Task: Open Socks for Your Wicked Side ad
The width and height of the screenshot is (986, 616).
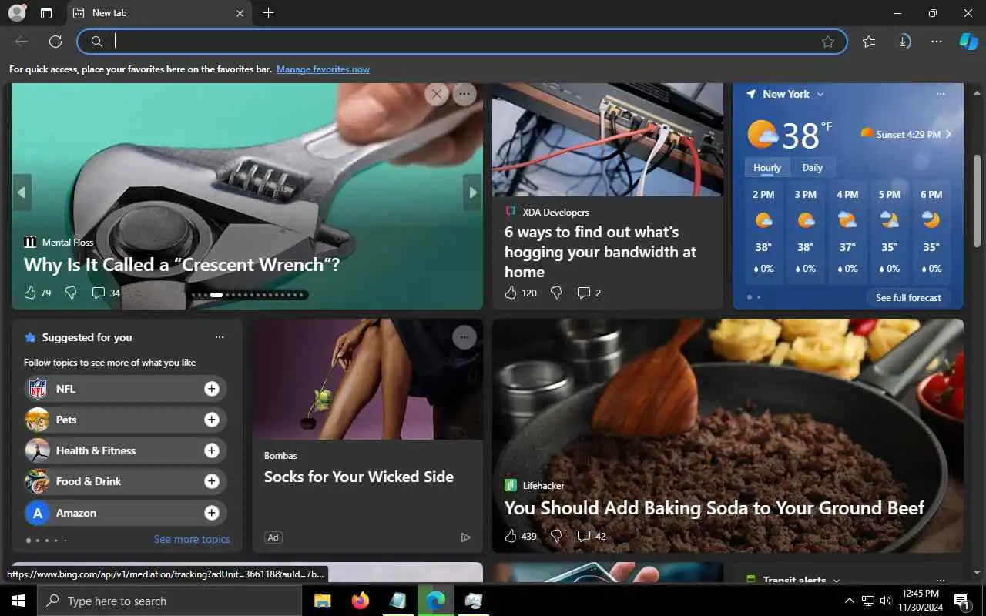Action: tap(359, 477)
